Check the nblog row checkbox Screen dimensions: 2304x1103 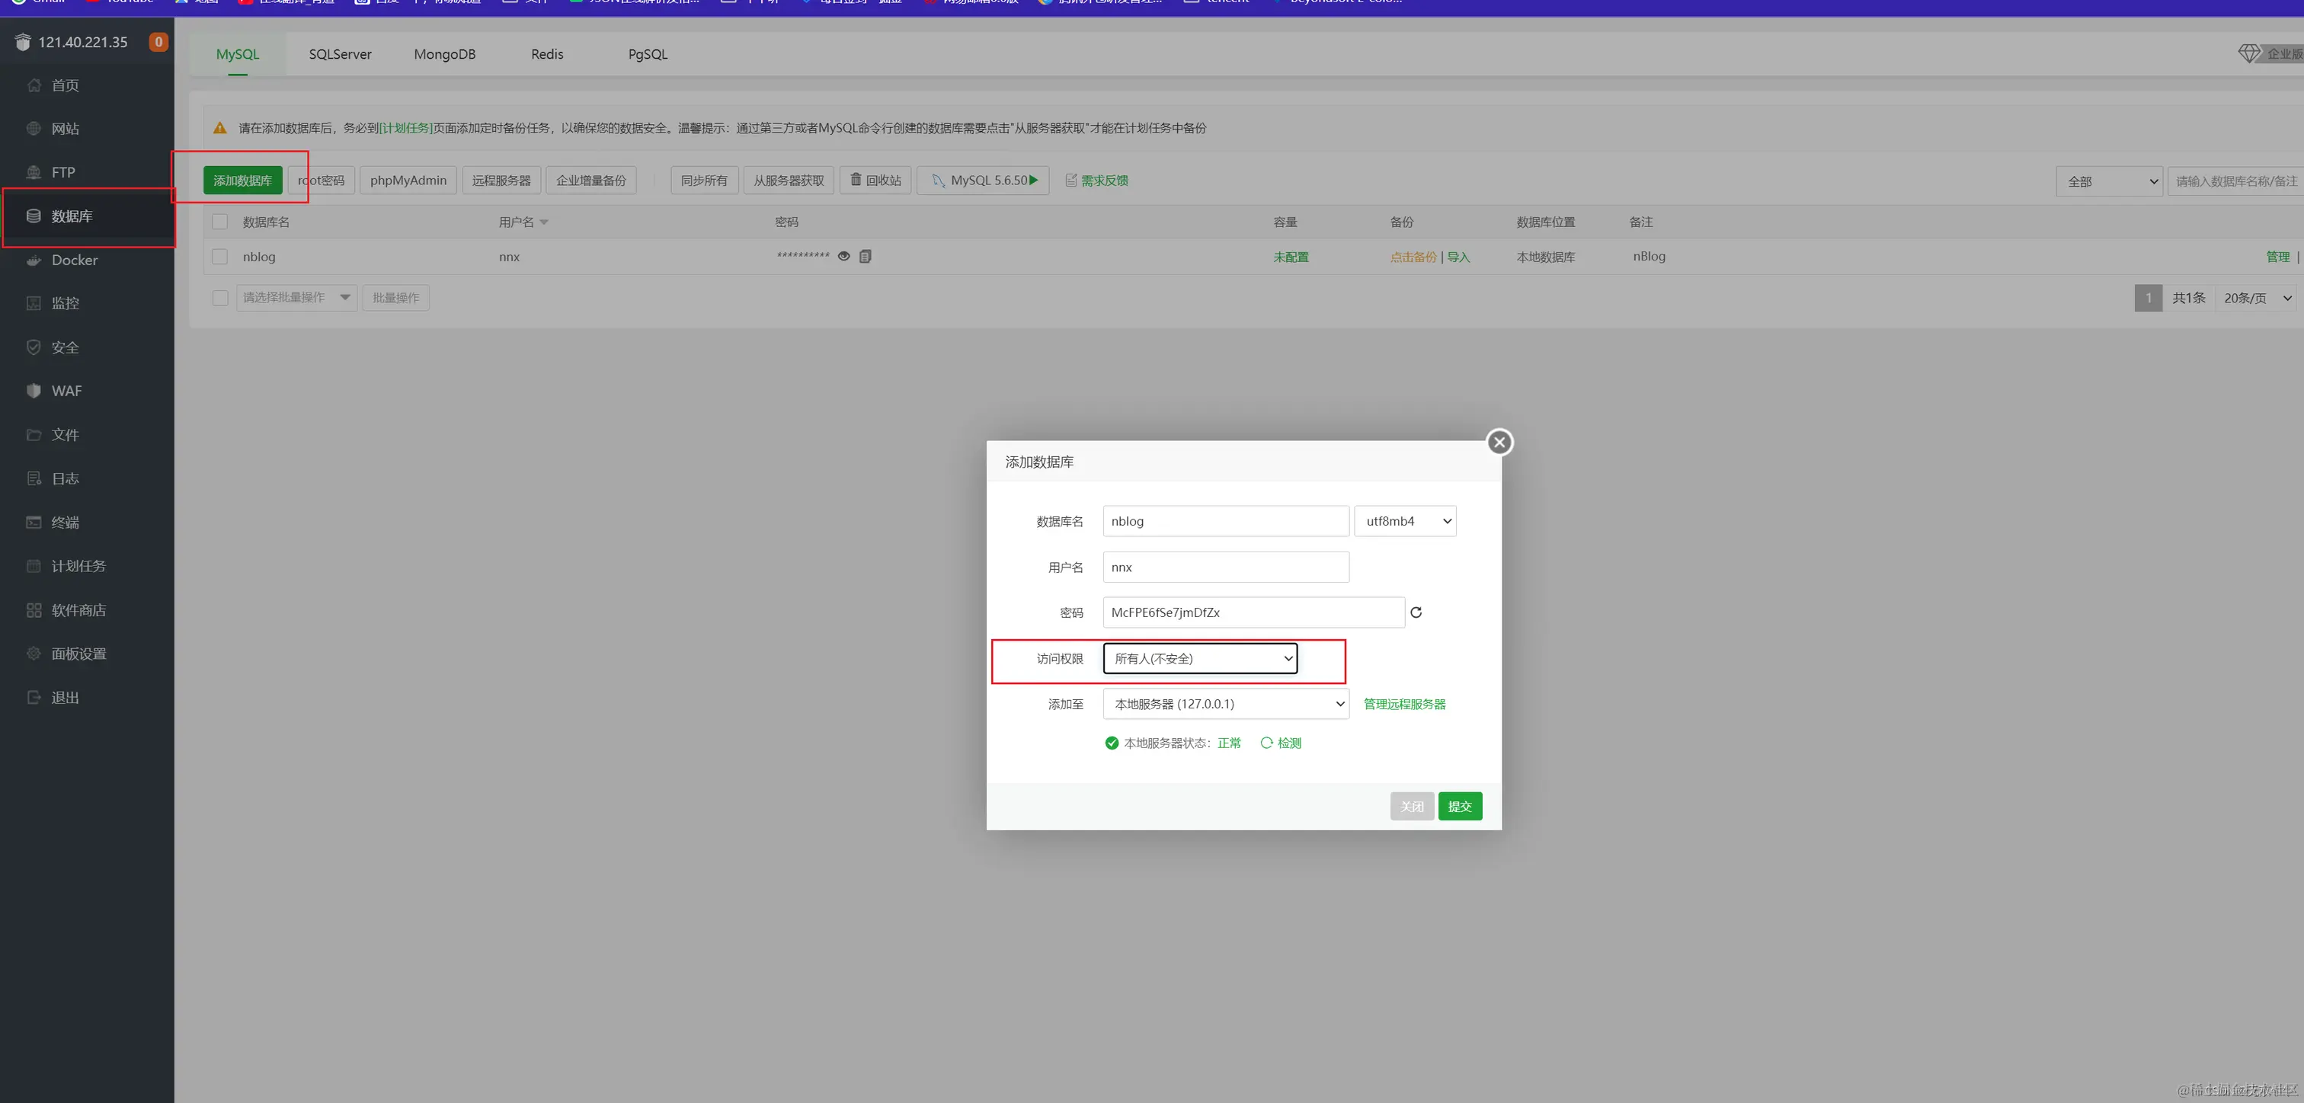(x=220, y=257)
